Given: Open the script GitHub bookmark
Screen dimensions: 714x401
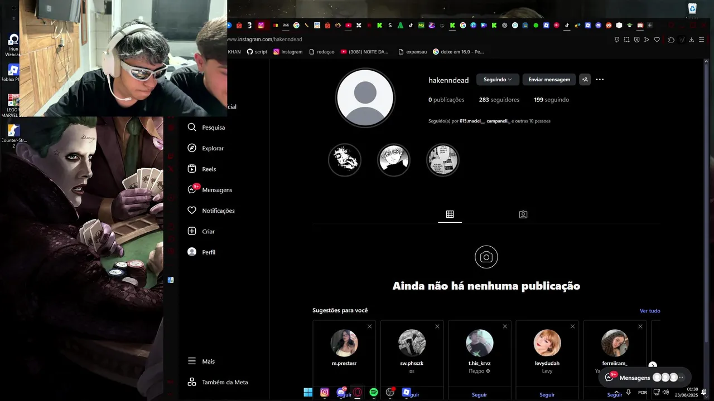Looking at the screenshot, I should pos(257,52).
